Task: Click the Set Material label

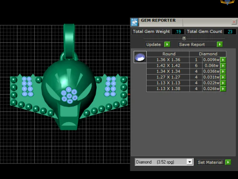Action: coord(210,163)
